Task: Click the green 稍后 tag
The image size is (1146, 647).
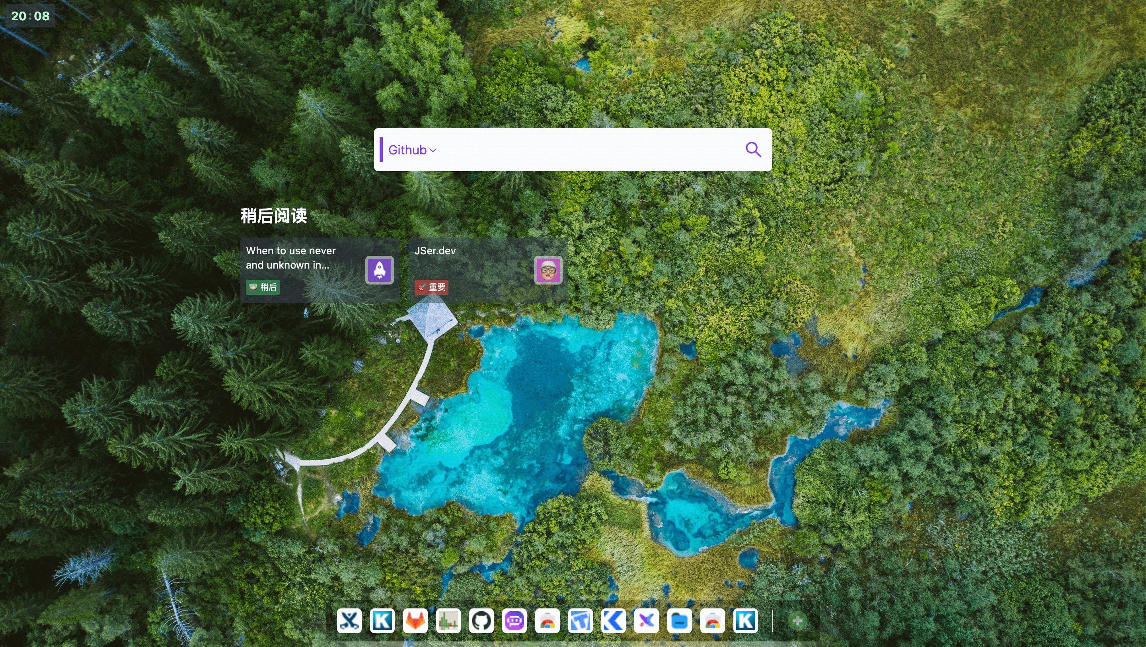Action: (x=263, y=287)
